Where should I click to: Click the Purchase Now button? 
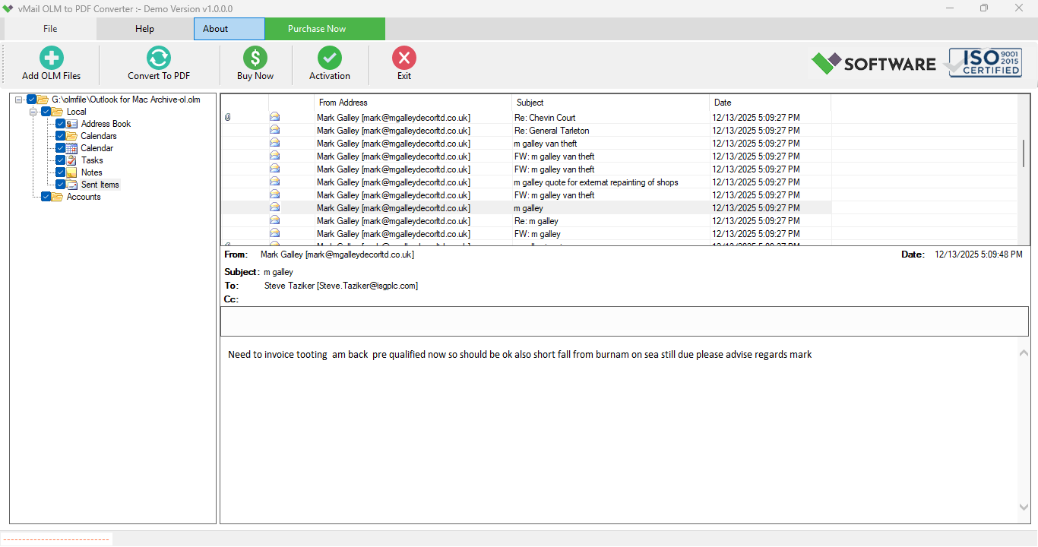316,28
